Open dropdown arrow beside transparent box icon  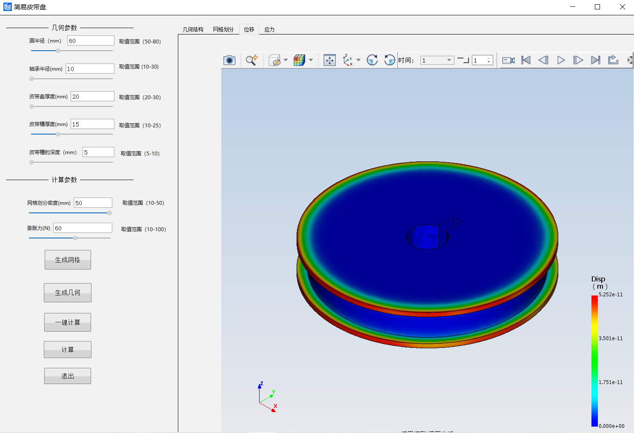click(286, 60)
